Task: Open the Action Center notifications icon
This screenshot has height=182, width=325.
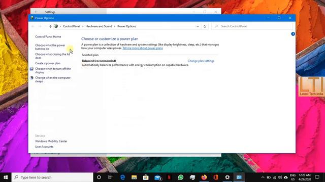Action: tap(317, 177)
